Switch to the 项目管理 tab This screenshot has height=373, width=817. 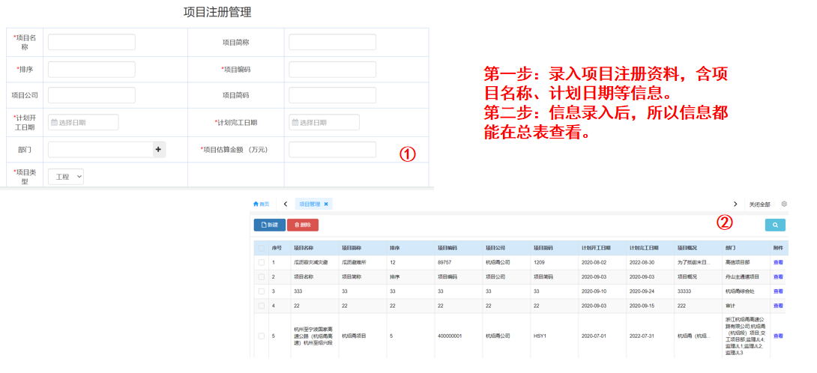click(x=310, y=204)
